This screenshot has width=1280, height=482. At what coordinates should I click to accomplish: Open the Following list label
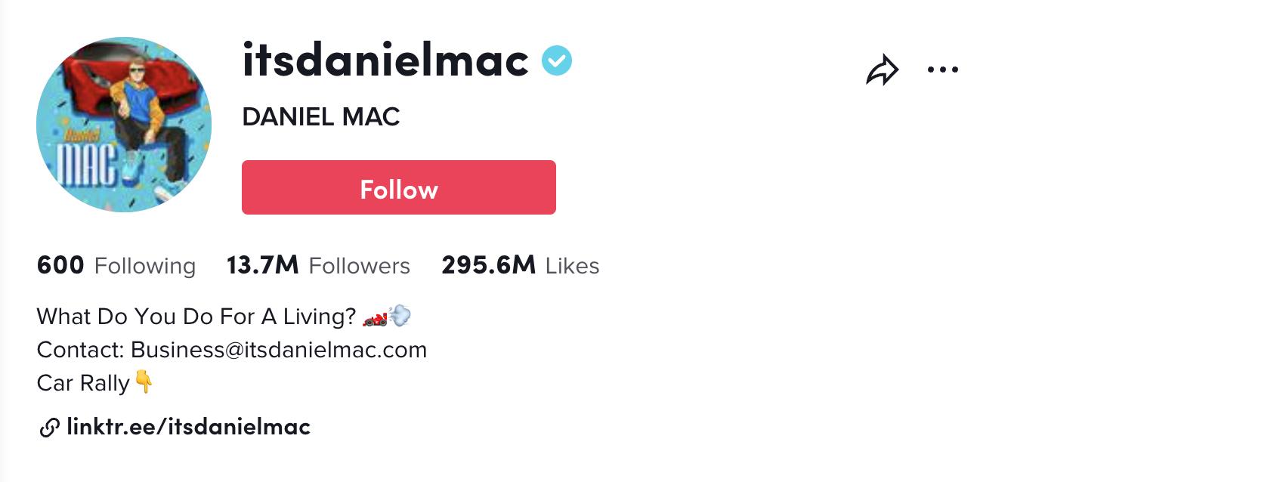(144, 266)
